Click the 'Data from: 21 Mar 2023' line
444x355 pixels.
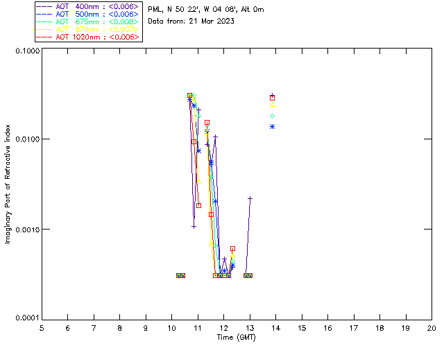(191, 21)
